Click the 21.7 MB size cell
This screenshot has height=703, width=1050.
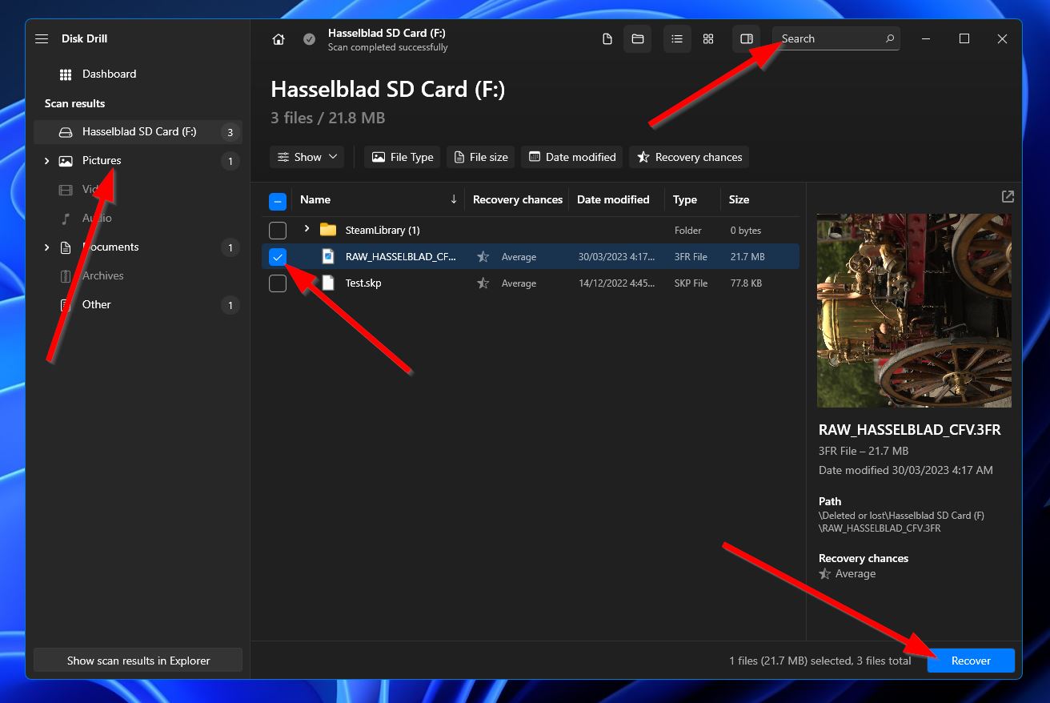[747, 257]
